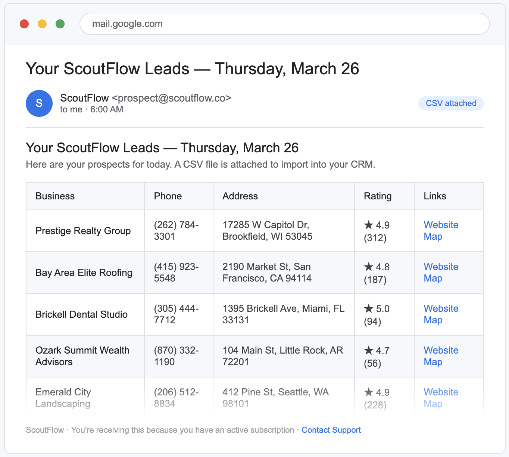Click the 2190 Market St address
Viewport: 509px width, 457px height.
[267, 273]
